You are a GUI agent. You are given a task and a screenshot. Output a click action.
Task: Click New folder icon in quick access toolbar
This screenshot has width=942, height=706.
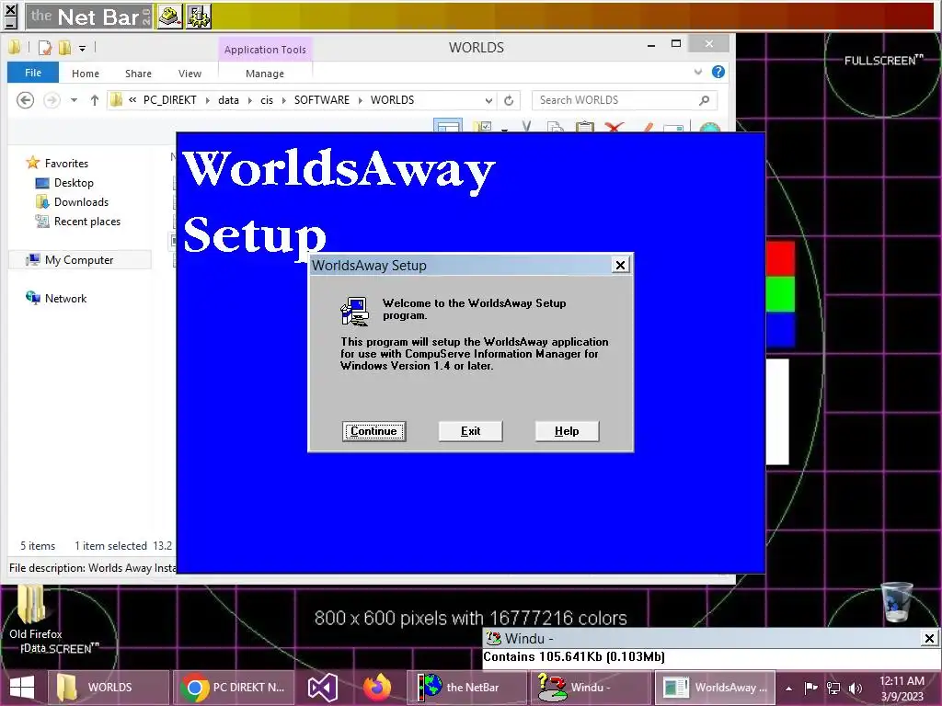64,48
